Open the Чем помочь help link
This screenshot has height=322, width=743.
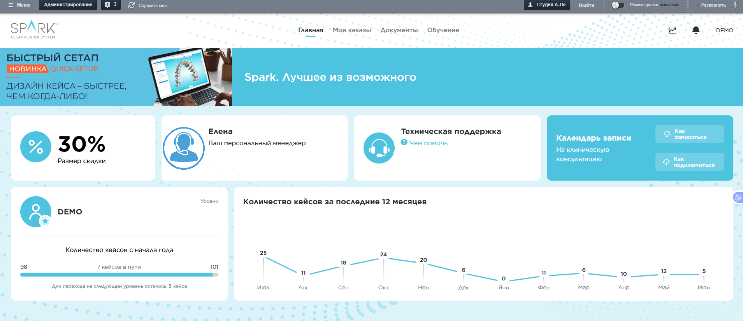pyautogui.click(x=428, y=143)
